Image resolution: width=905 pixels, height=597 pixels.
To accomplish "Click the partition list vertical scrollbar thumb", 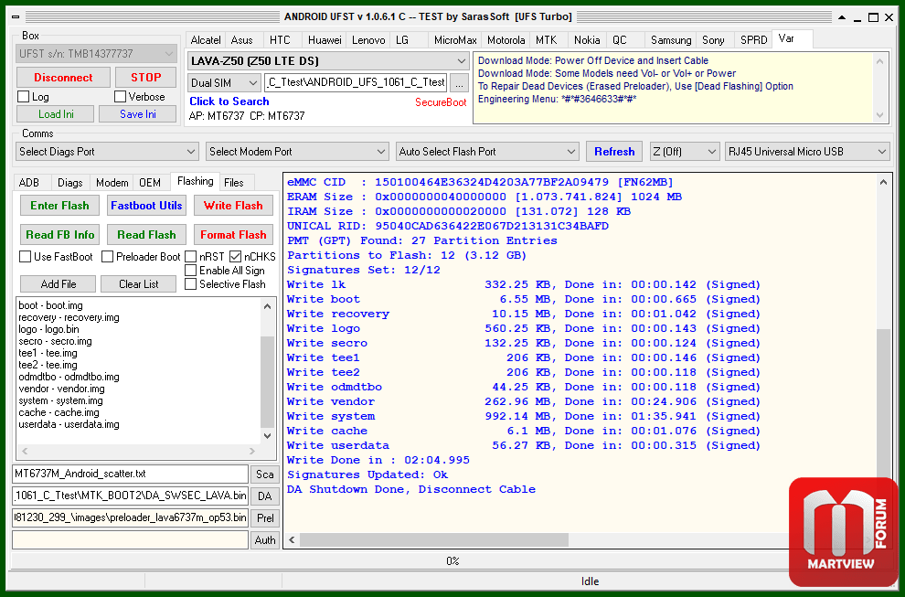I will point(267,382).
